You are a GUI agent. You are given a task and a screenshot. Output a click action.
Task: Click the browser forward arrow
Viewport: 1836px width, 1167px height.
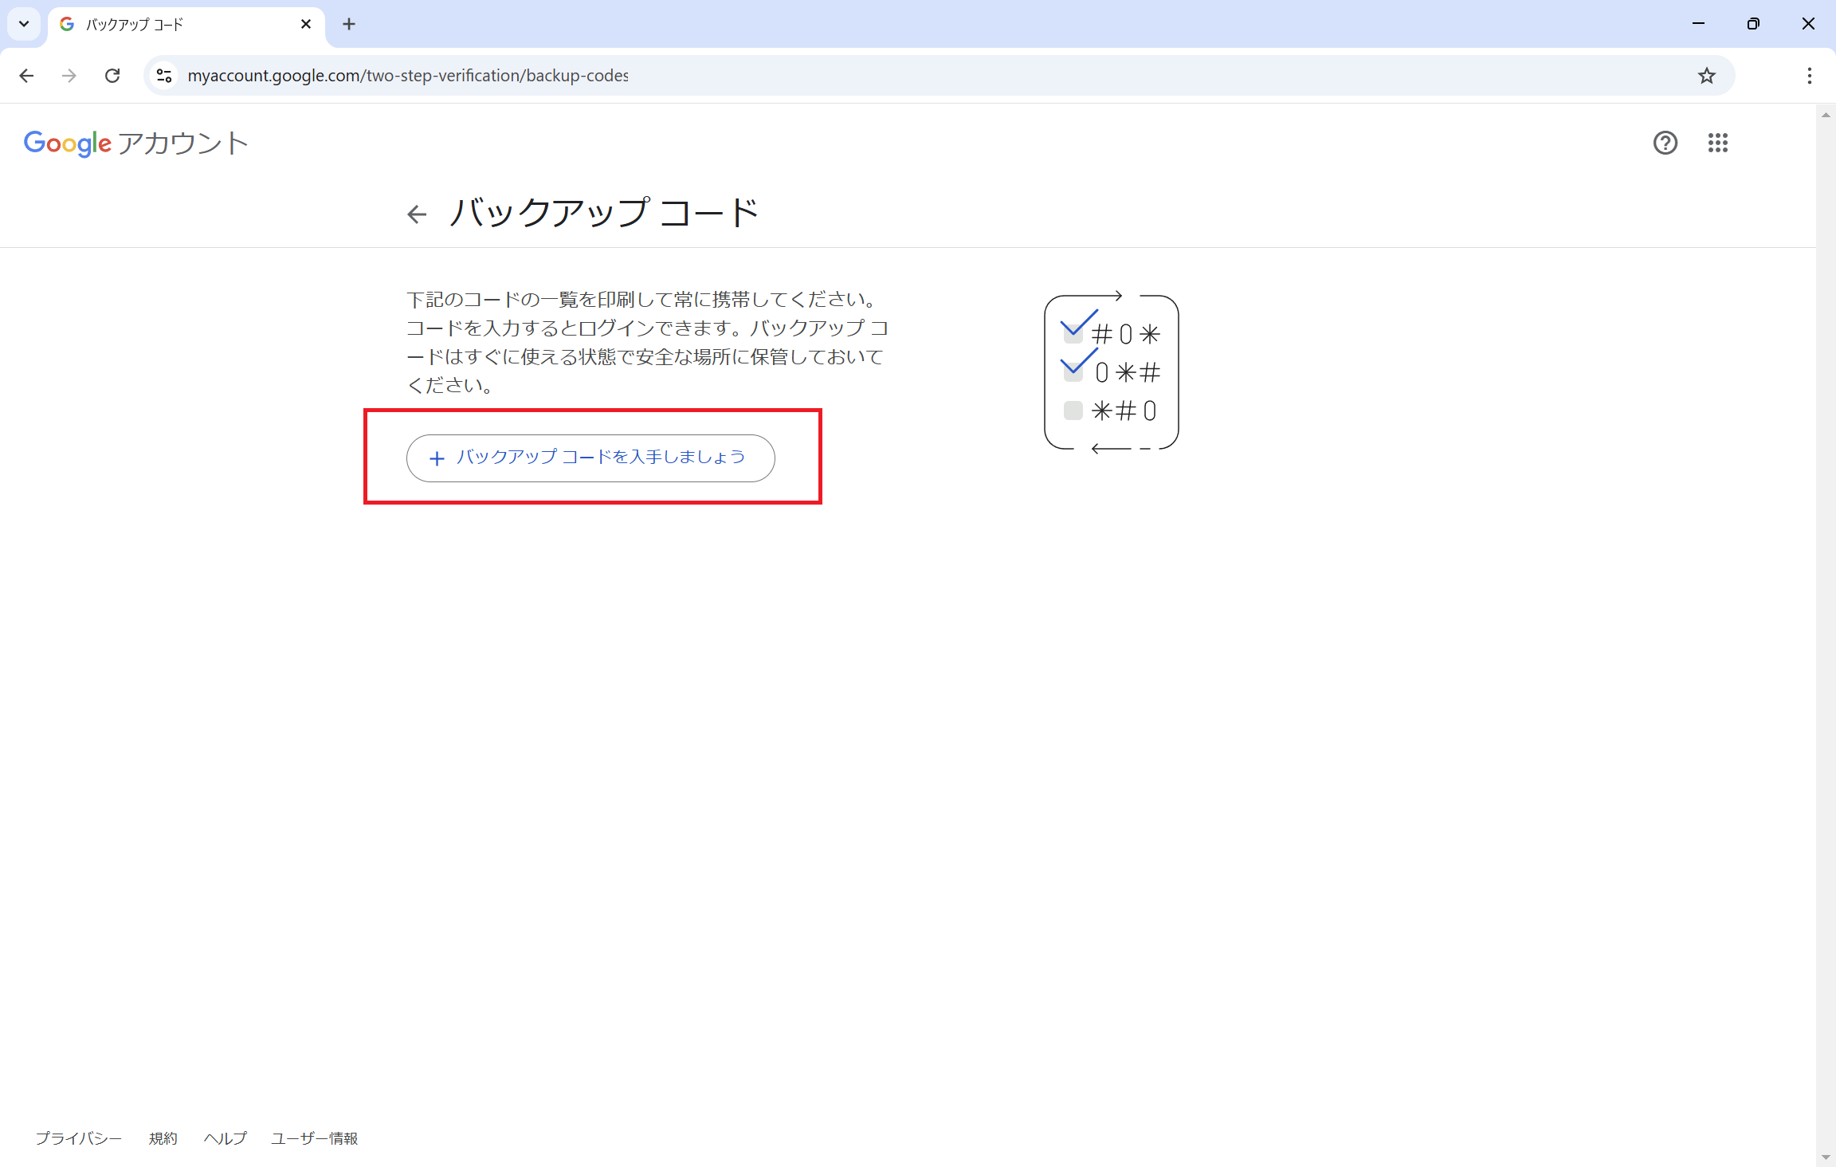point(69,76)
